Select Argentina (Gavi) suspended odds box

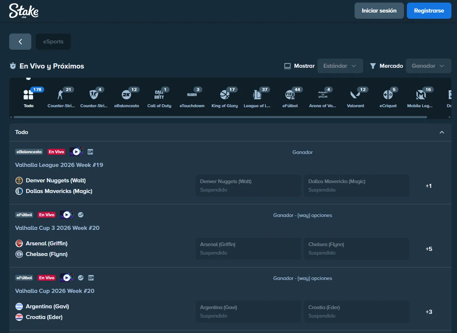pyautogui.click(x=248, y=312)
